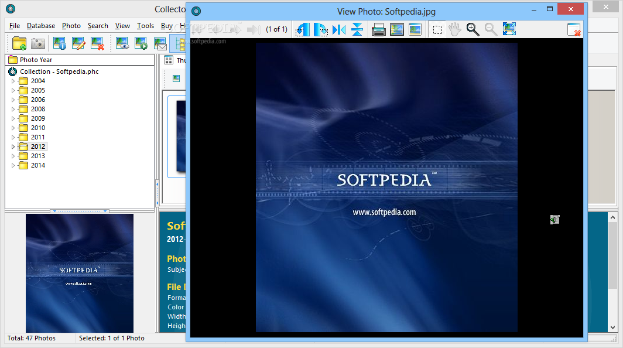Zoom out with the magnifier minus icon

coord(491,29)
